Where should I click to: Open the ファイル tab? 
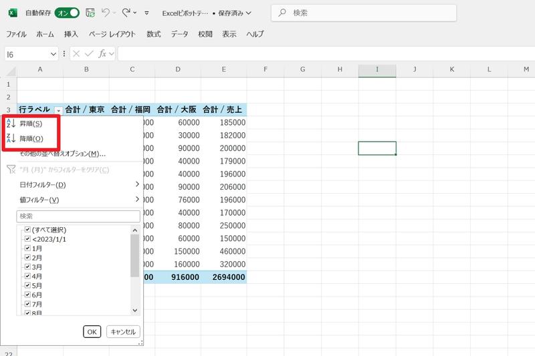16,34
